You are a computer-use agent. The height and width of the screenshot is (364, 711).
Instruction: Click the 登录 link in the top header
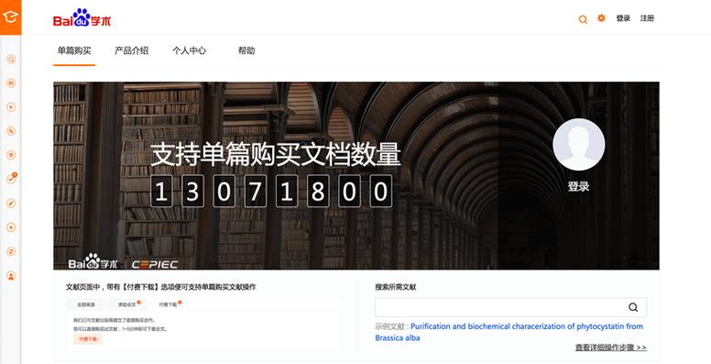(623, 18)
